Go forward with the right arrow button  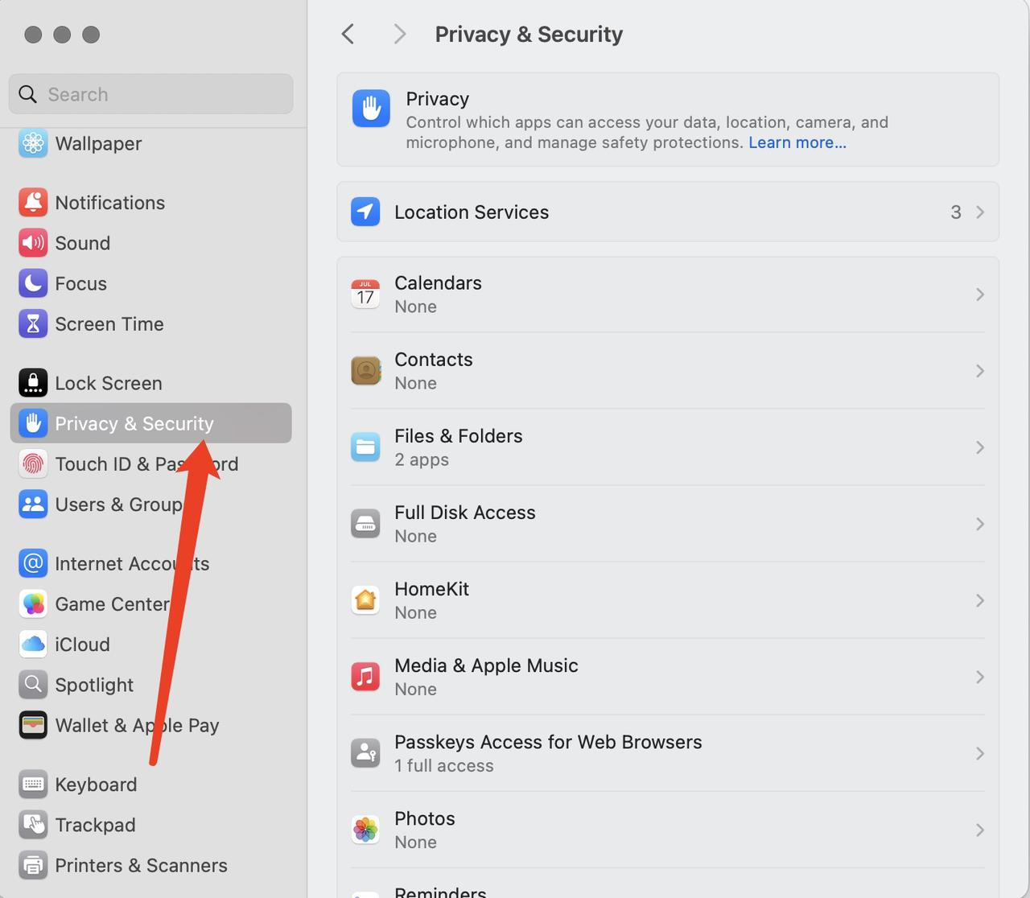[399, 34]
